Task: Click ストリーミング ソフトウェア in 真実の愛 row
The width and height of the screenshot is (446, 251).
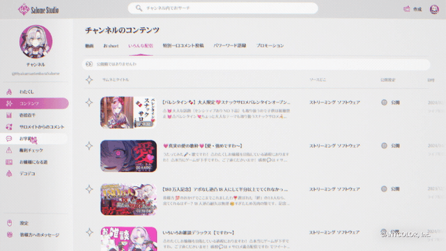Action: click(x=334, y=146)
